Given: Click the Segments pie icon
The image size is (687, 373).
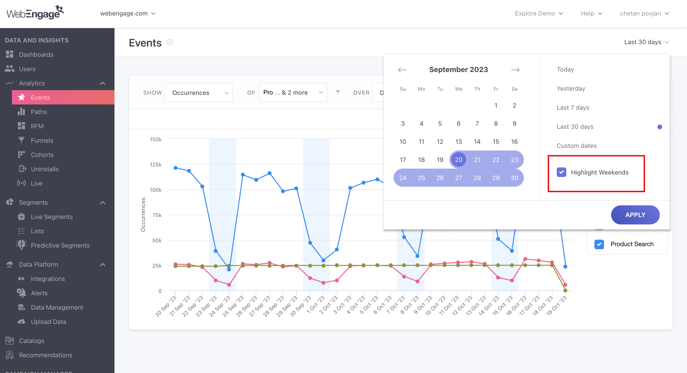Looking at the screenshot, I should (10, 202).
